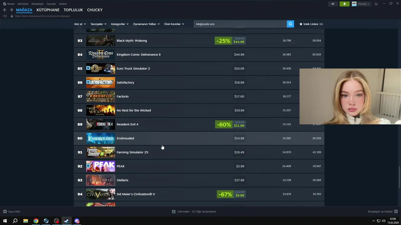This screenshot has height=225, width=401.
Task: Reload page with the refresh icon
Action: 5,16
